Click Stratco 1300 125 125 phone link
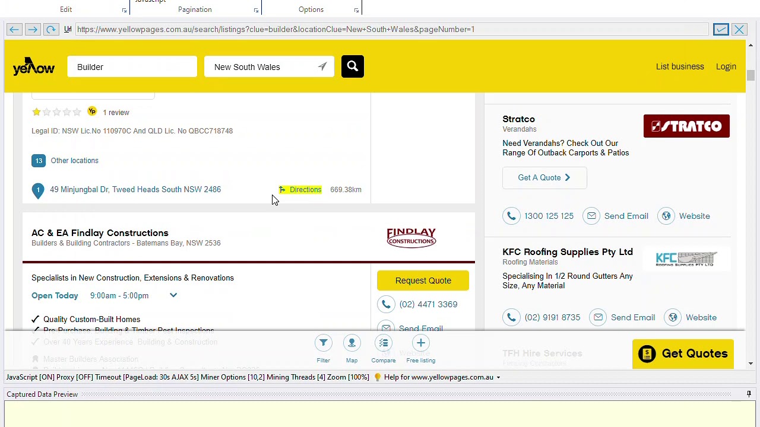Viewport: 760px width, 427px height. coord(549,216)
